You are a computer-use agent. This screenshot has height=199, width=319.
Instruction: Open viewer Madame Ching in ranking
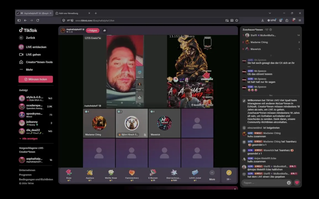[x=271, y=42]
